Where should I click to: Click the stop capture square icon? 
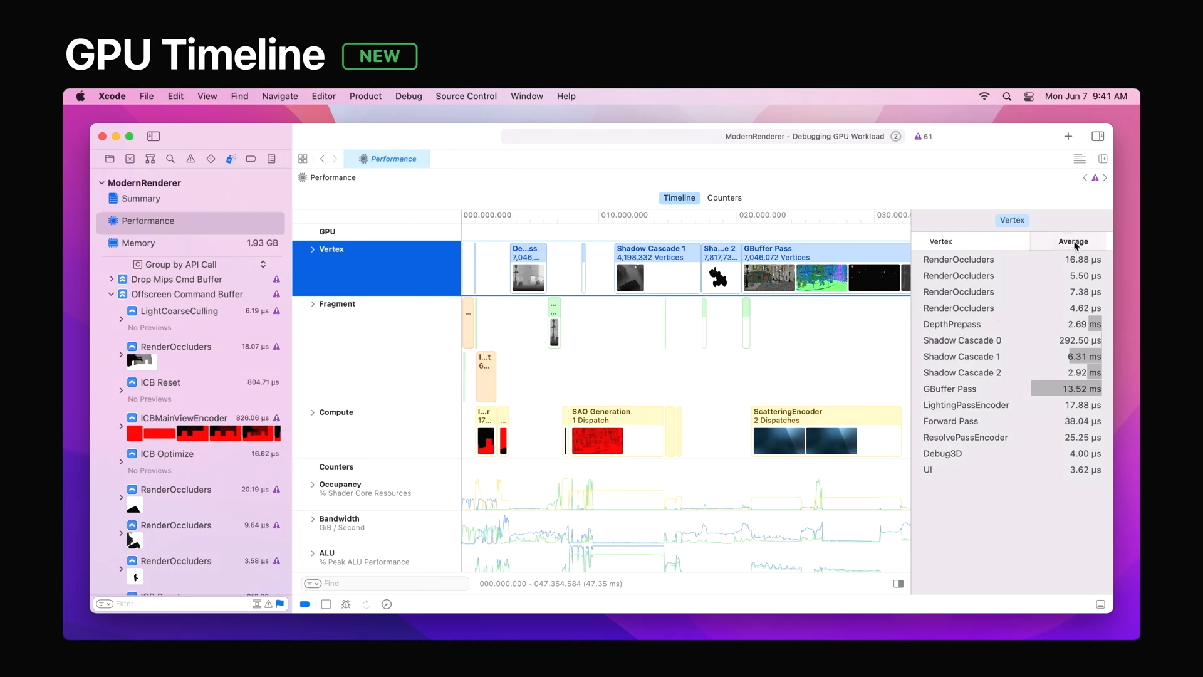[326, 604]
